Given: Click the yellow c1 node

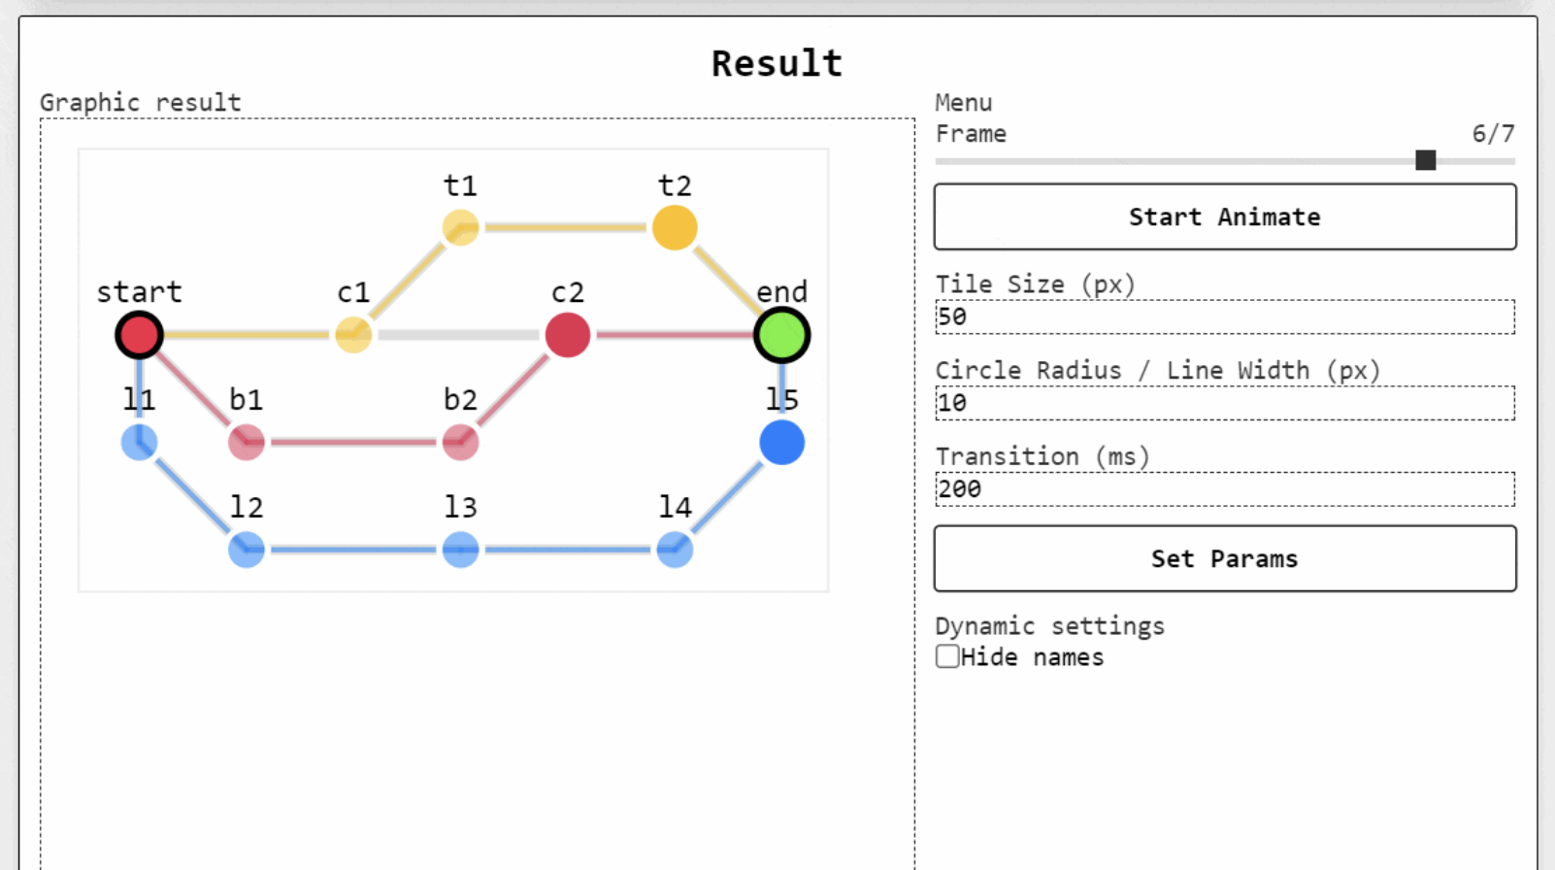Looking at the screenshot, I should [x=353, y=335].
